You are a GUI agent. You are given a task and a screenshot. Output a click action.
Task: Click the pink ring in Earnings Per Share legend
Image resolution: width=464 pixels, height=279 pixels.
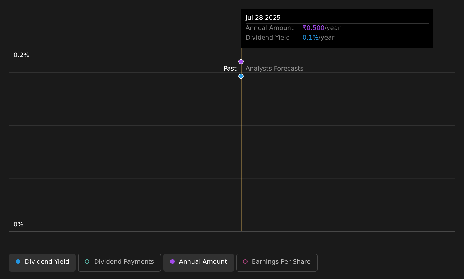coord(245,261)
